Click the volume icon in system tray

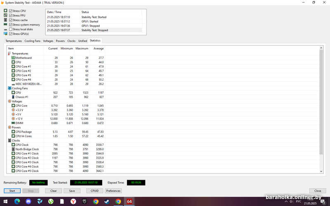pyautogui.click(x=292, y=201)
